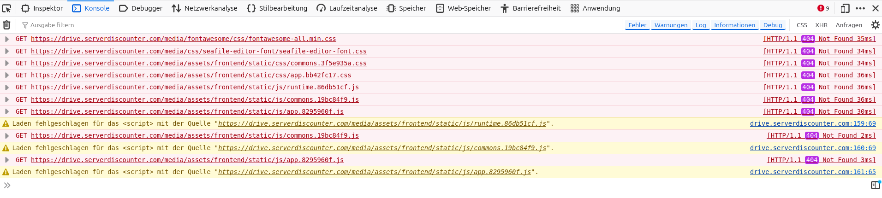882x198 pixels.
Task: Open source location drive.serverdiscounter.com:159:69
Action: [812, 123]
